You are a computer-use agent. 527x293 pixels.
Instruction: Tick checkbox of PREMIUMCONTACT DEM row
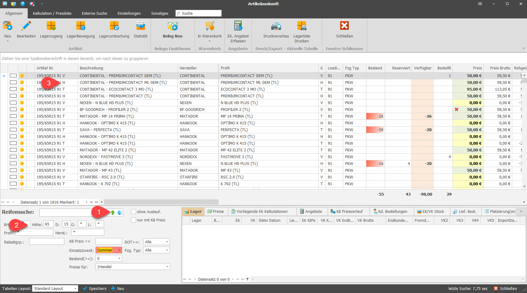13,76
